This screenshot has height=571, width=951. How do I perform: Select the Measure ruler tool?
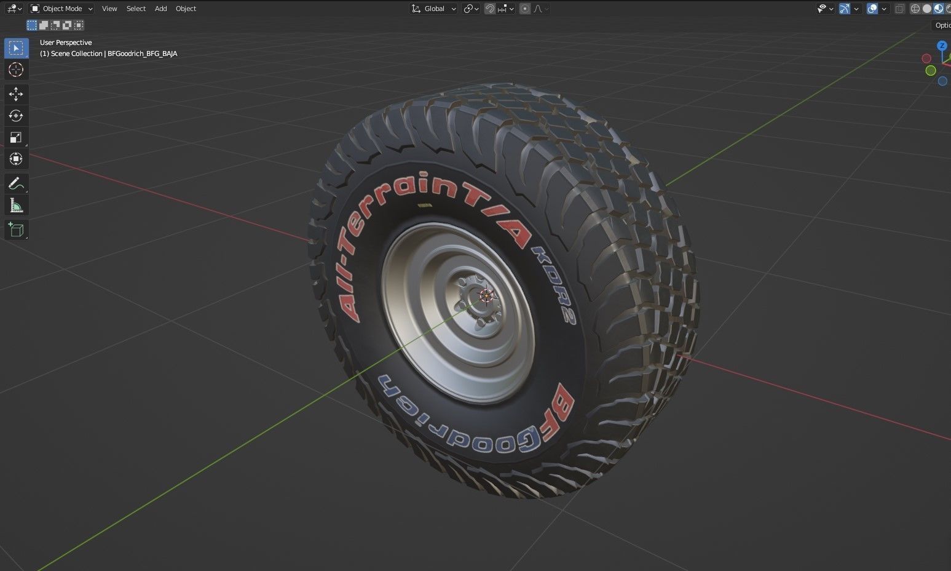[16, 206]
